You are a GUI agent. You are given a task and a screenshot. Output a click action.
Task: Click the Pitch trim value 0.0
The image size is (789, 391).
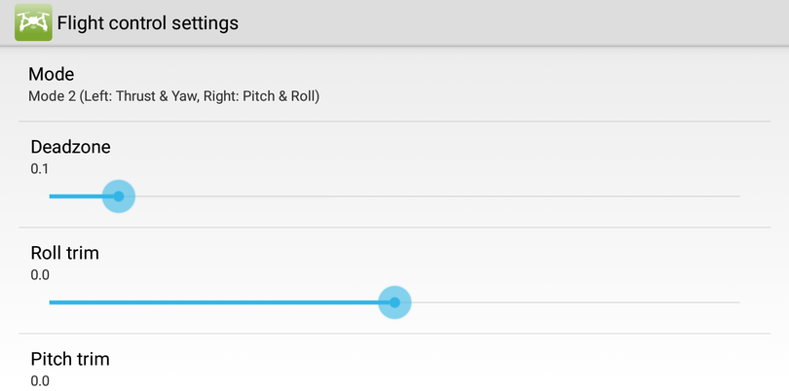[39, 380]
